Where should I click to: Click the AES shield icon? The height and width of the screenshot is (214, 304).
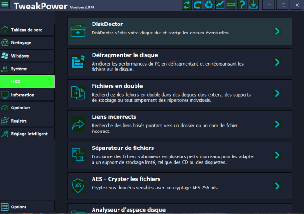76,186
